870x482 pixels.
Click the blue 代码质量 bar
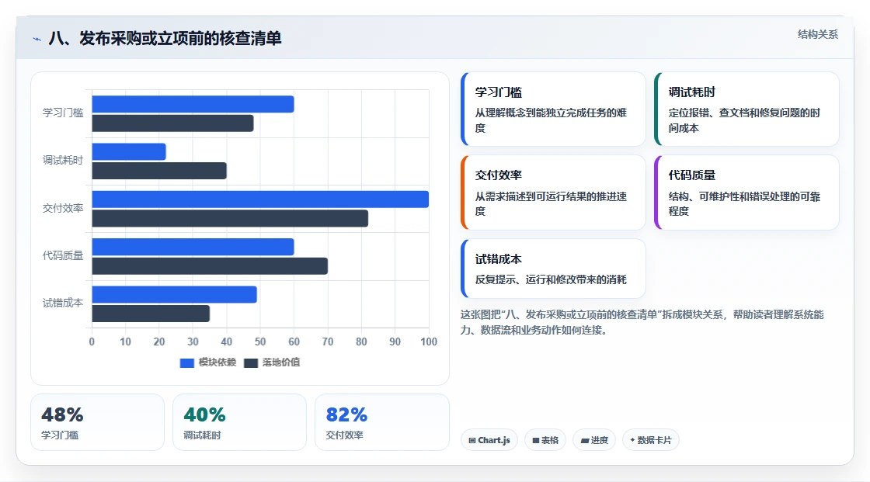point(193,247)
